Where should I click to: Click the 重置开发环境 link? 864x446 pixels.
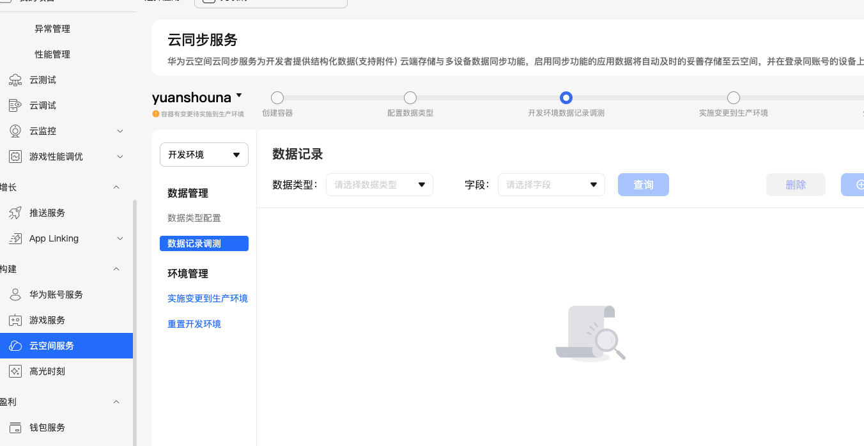[x=194, y=324]
